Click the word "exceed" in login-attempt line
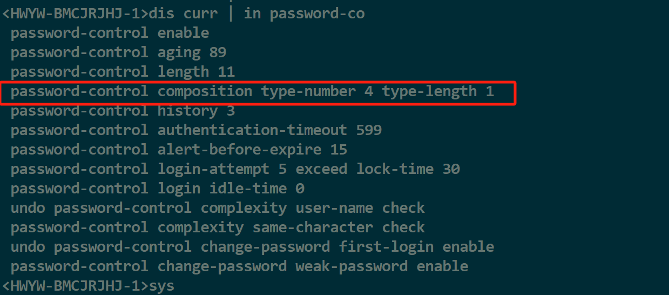 tap(321, 169)
